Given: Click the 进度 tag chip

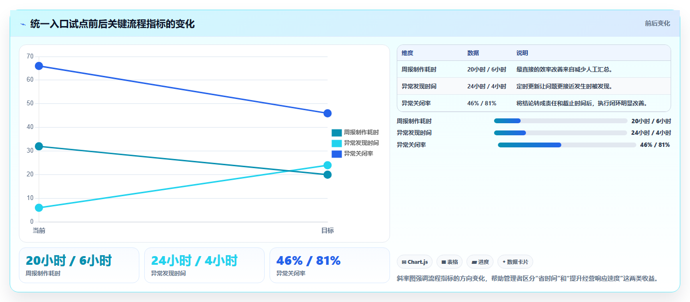Looking at the screenshot, I should pos(480,262).
